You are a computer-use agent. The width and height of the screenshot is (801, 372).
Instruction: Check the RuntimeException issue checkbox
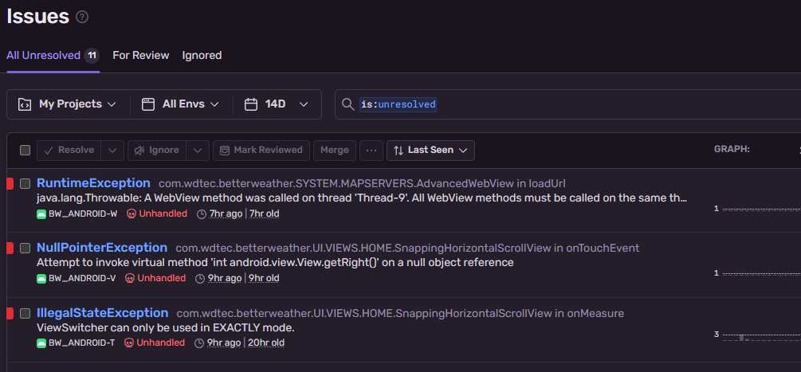pyautogui.click(x=26, y=183)
